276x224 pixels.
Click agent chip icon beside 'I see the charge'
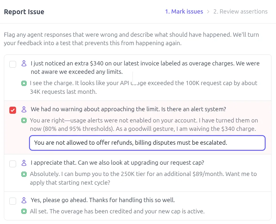pos(24,83)
